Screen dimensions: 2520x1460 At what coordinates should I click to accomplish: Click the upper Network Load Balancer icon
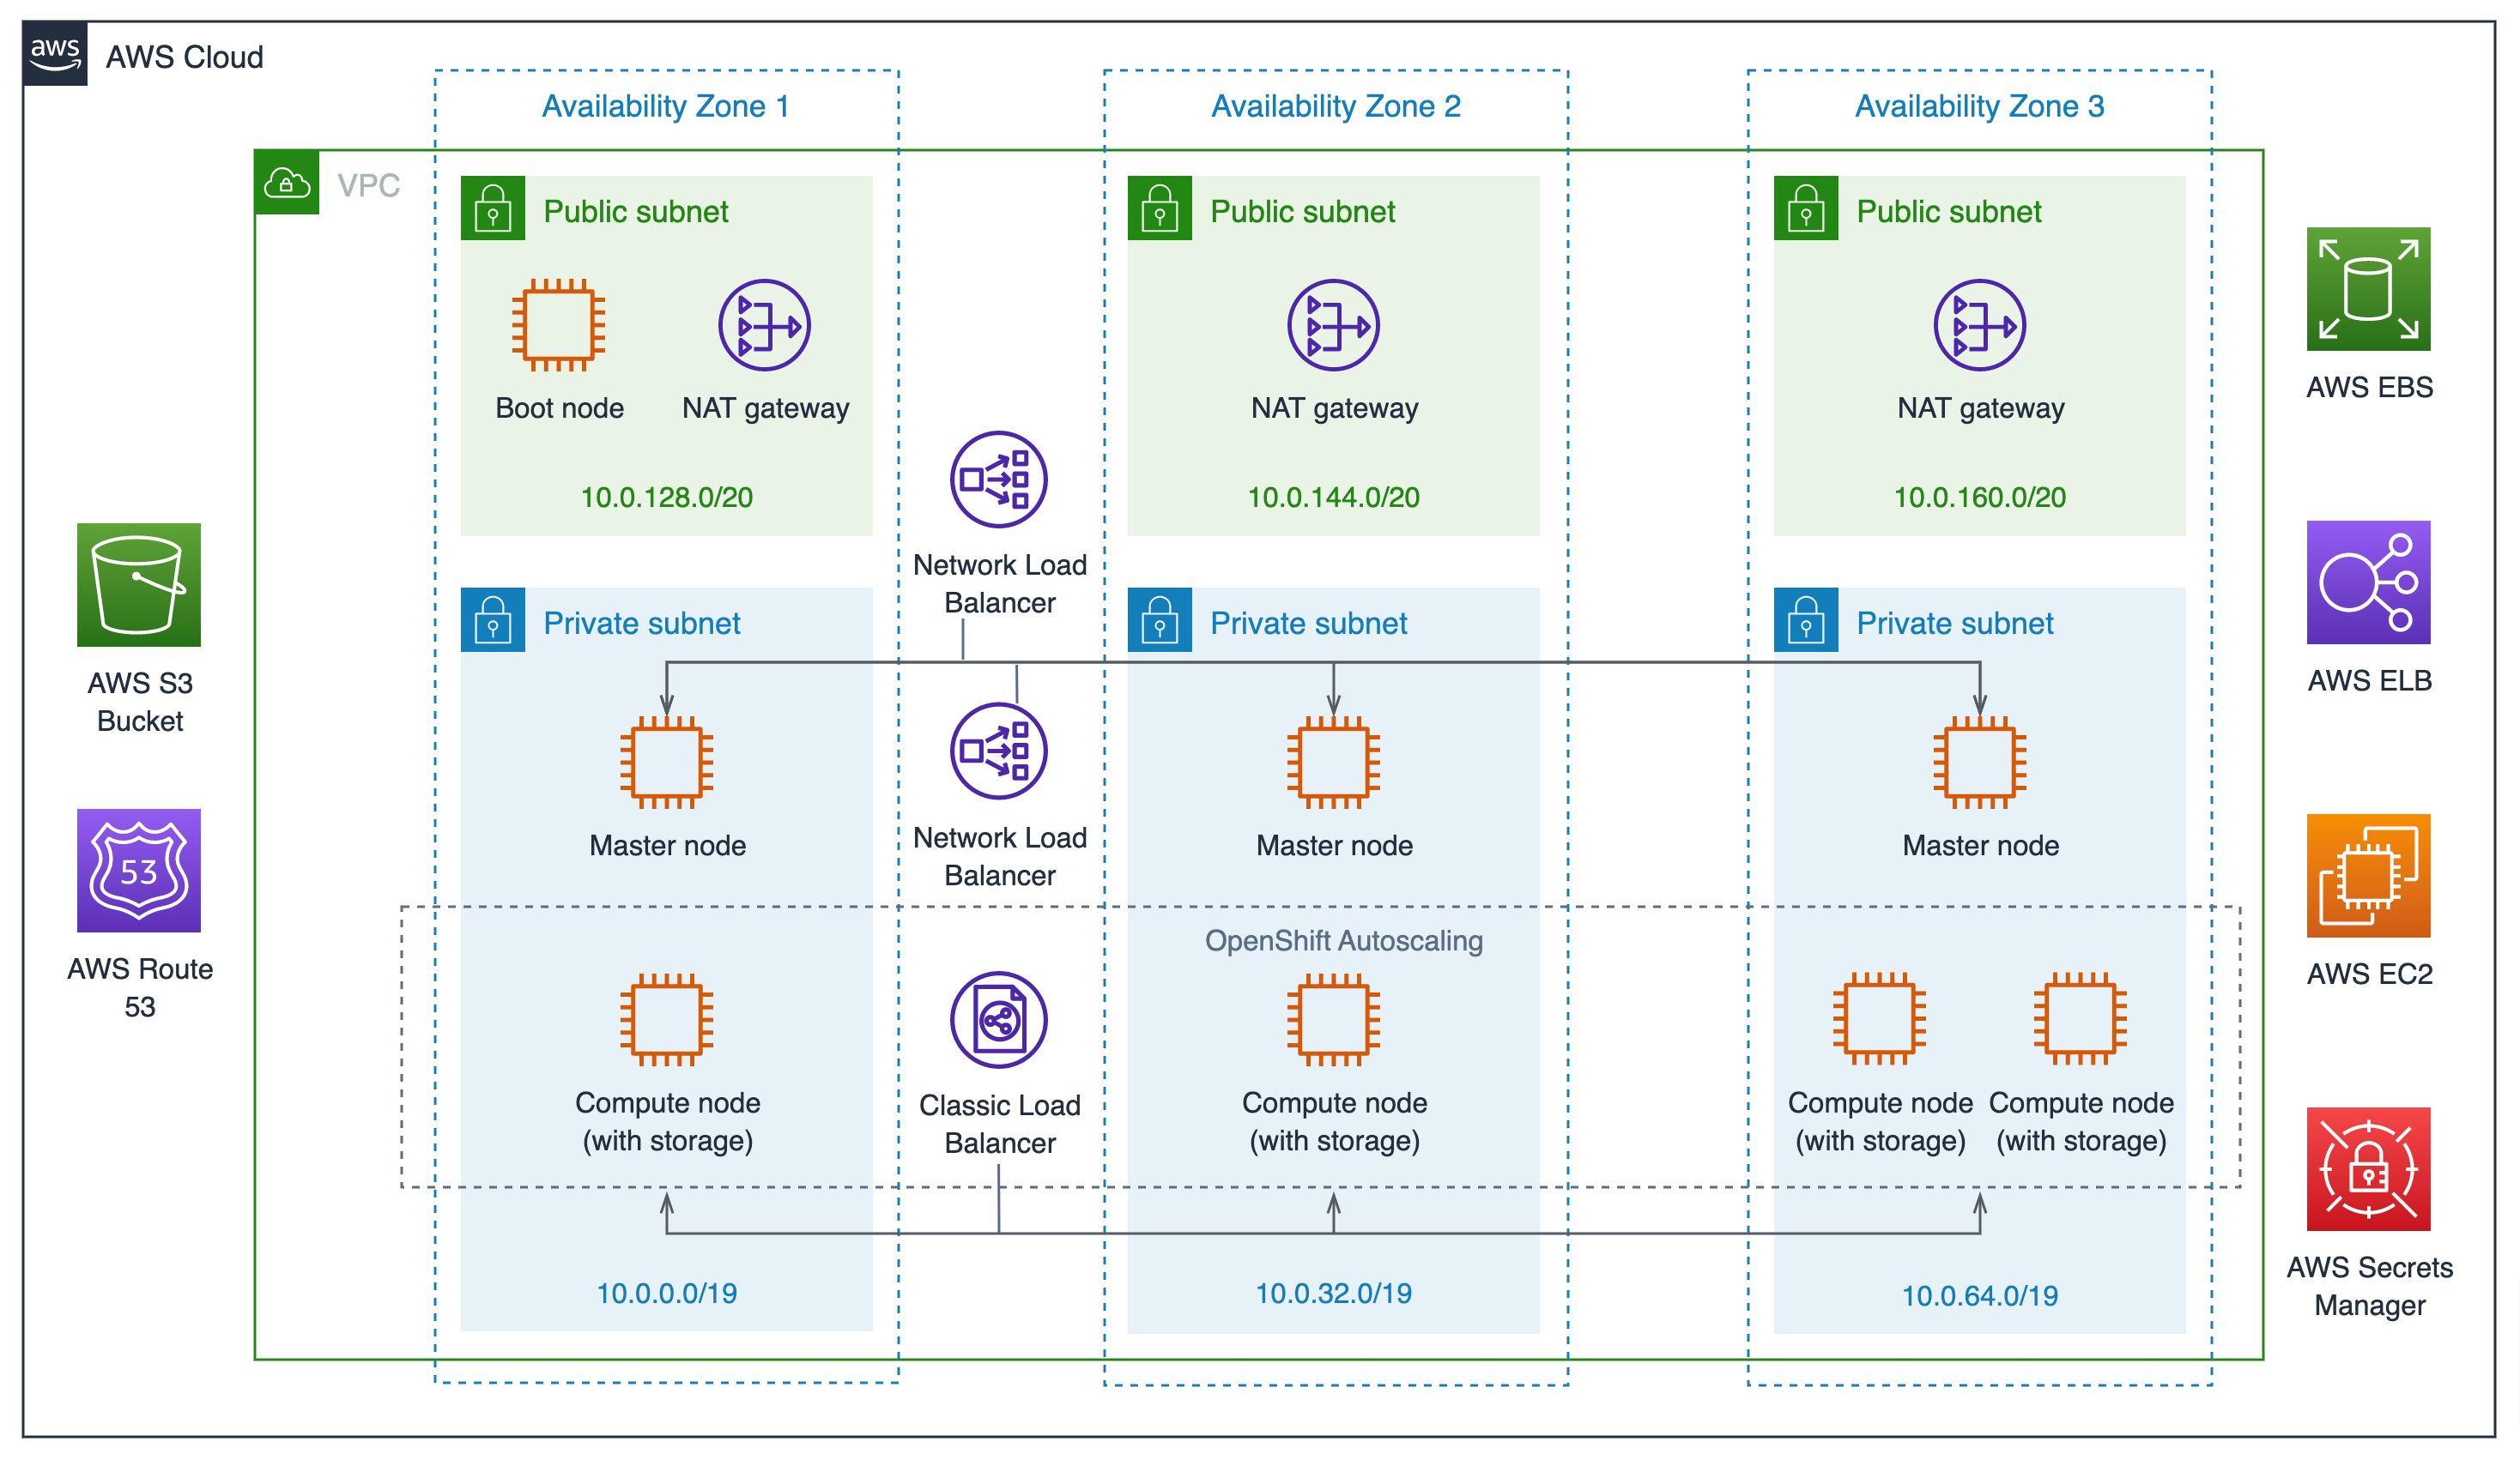click(x=999, y=480)
